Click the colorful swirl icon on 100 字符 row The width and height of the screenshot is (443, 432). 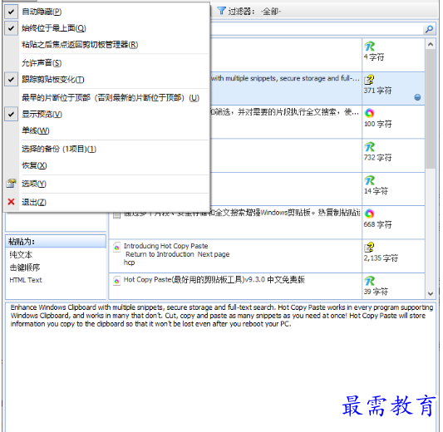(369, 113)
